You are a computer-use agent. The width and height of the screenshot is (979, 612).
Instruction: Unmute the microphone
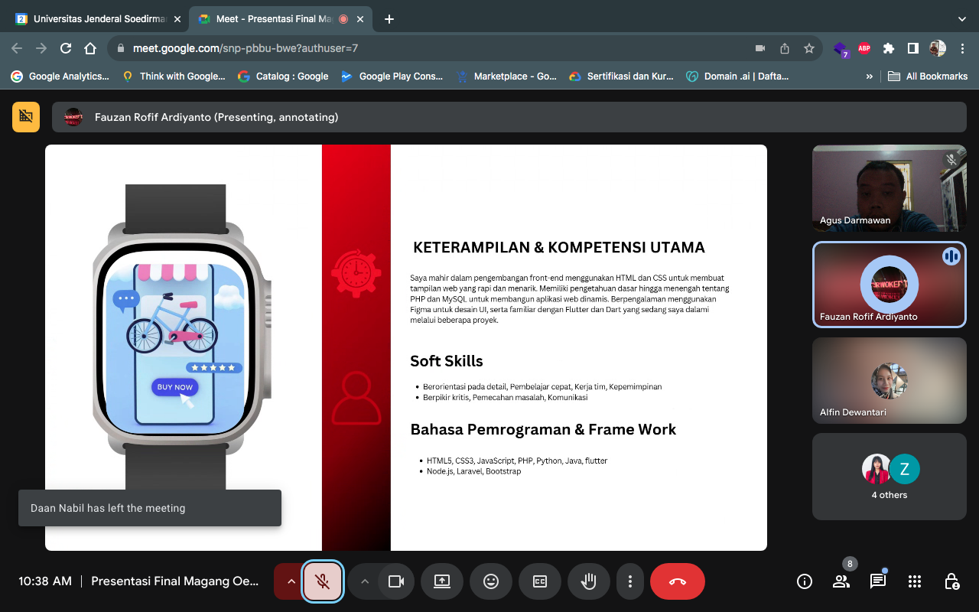(323, 581)
